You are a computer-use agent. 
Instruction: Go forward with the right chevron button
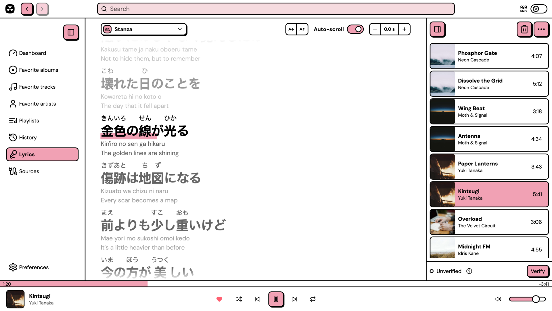click(x=42, y=9)
